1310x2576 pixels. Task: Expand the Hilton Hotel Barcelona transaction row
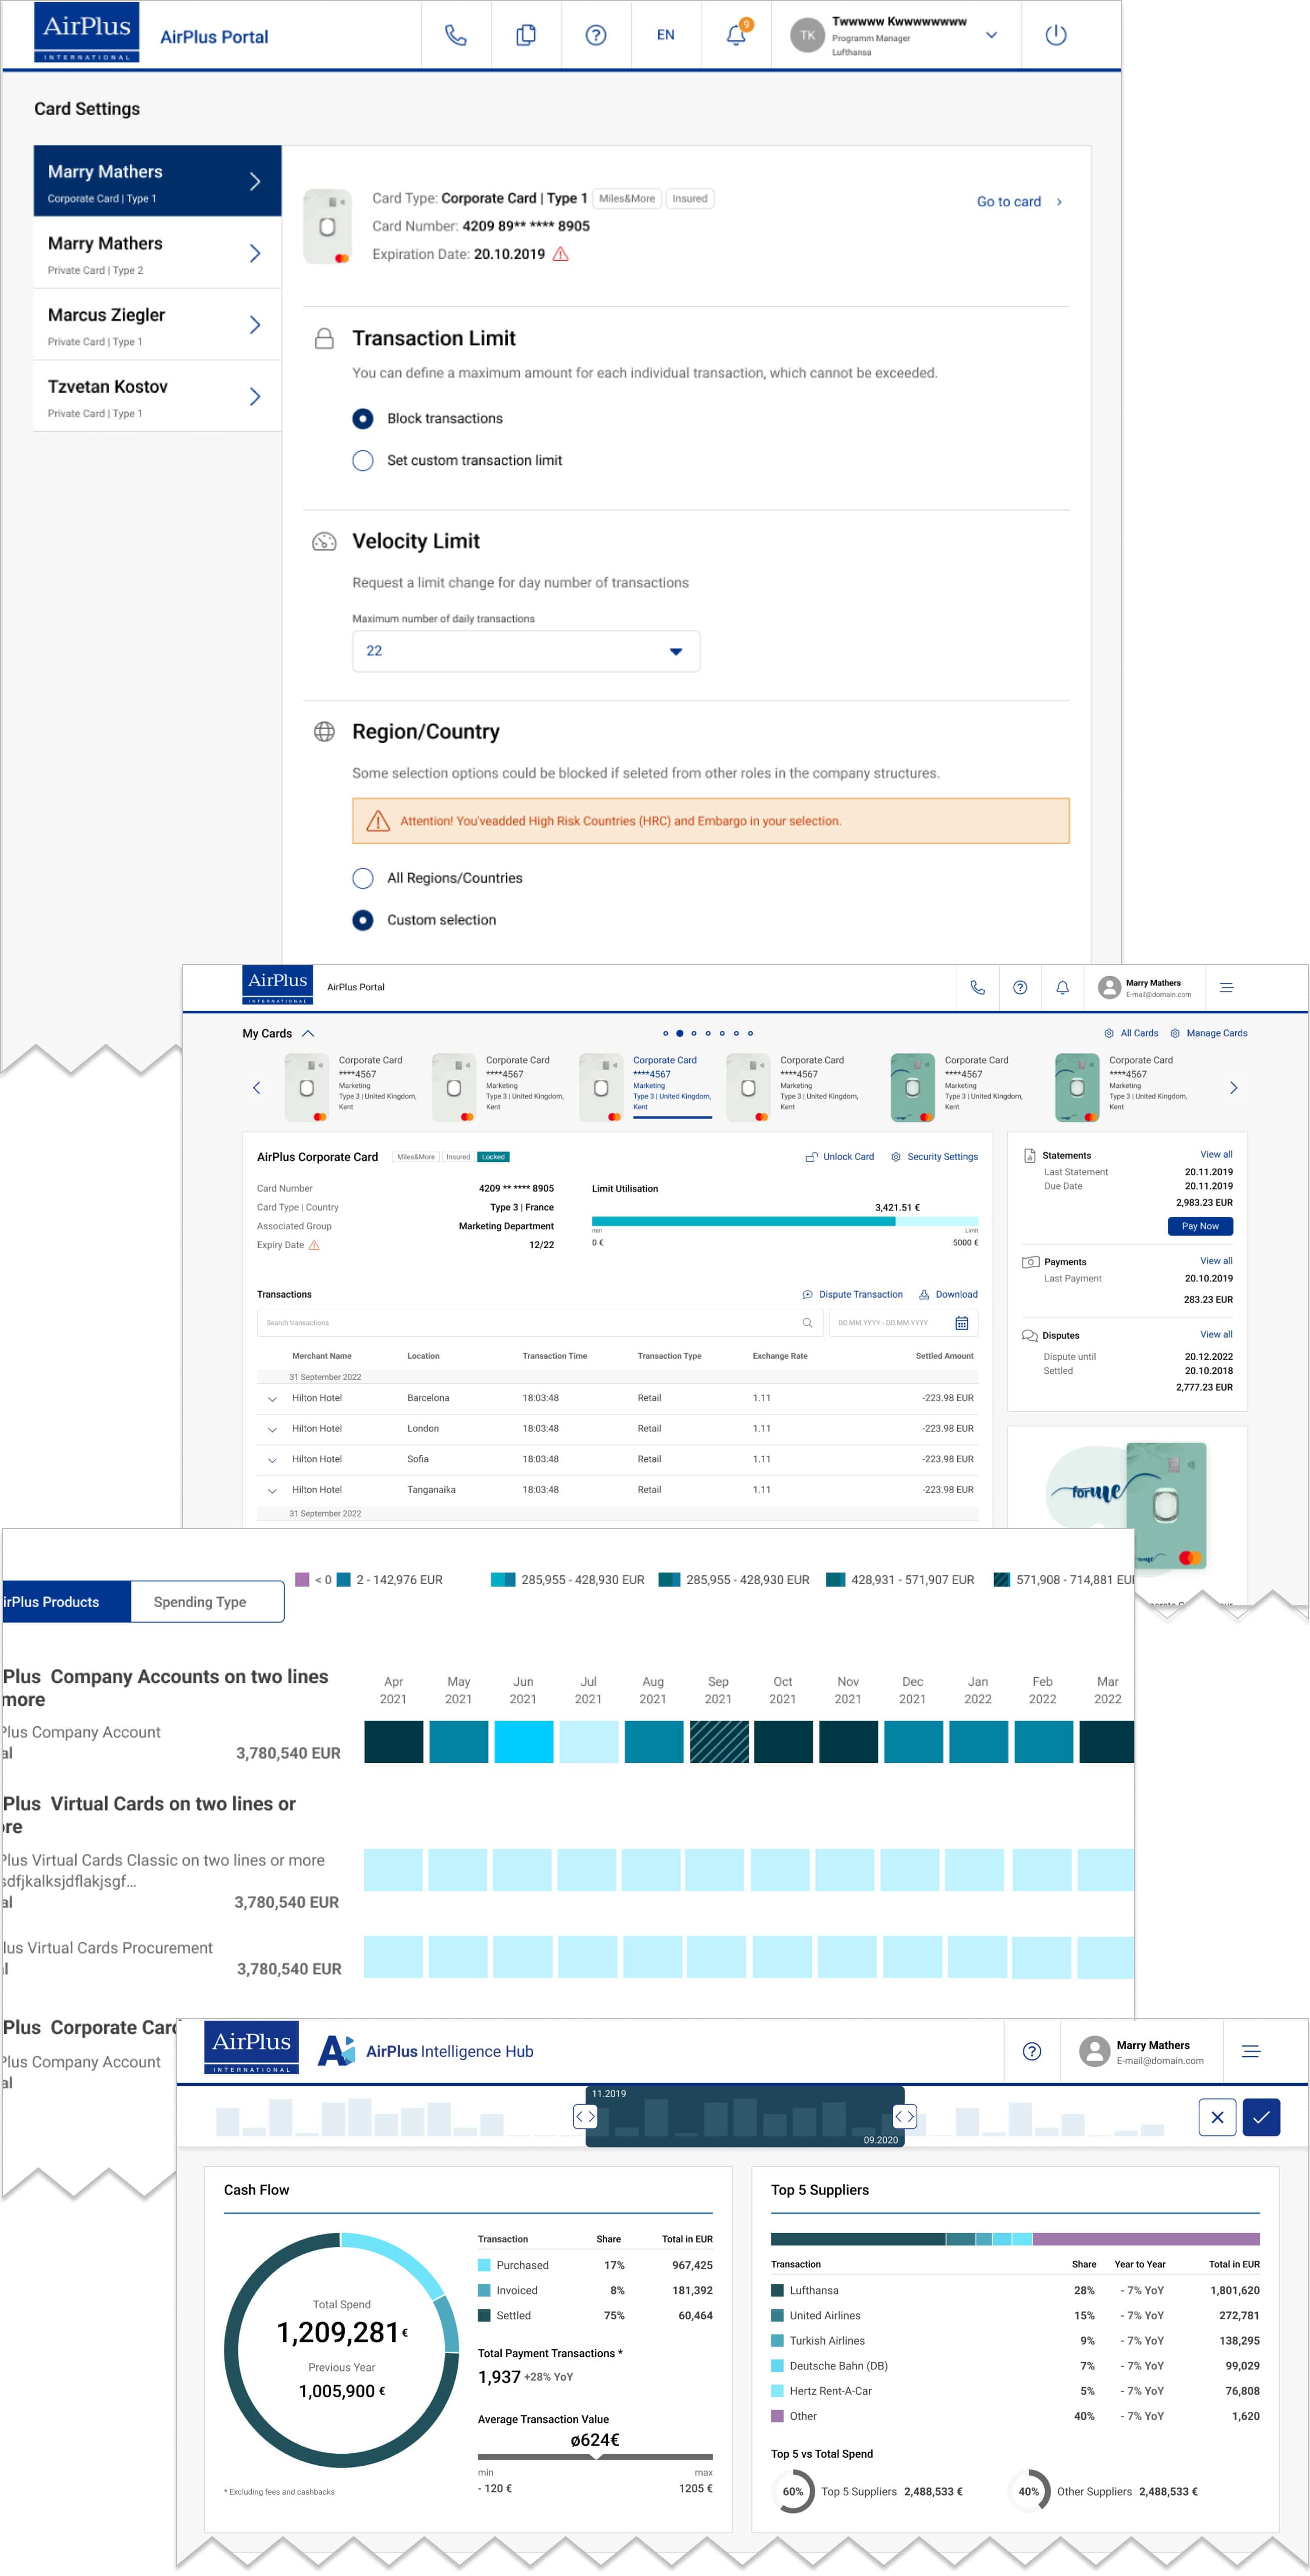tap(272, 1399)
